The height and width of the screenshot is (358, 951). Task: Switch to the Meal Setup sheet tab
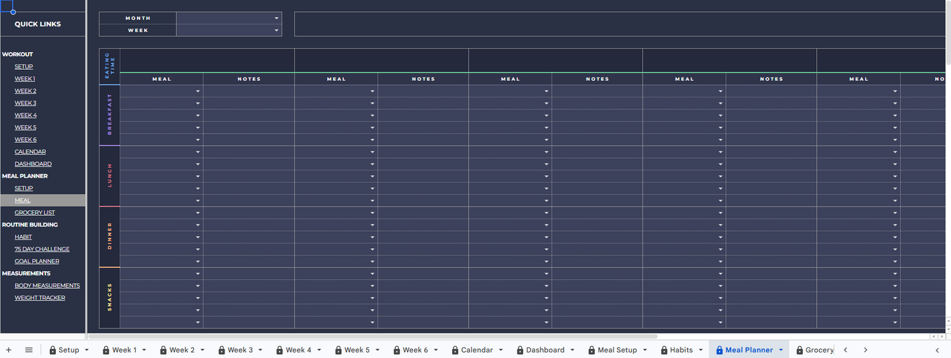tap(617, 350)
